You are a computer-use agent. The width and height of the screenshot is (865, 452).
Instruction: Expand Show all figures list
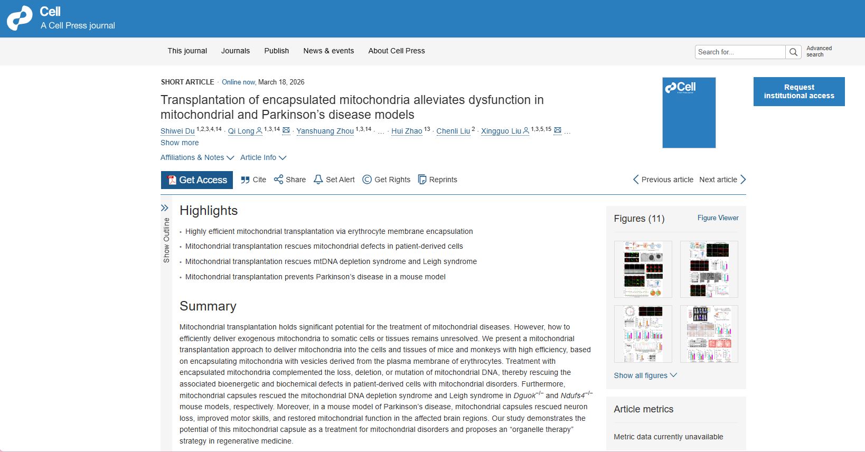[645, 375]
